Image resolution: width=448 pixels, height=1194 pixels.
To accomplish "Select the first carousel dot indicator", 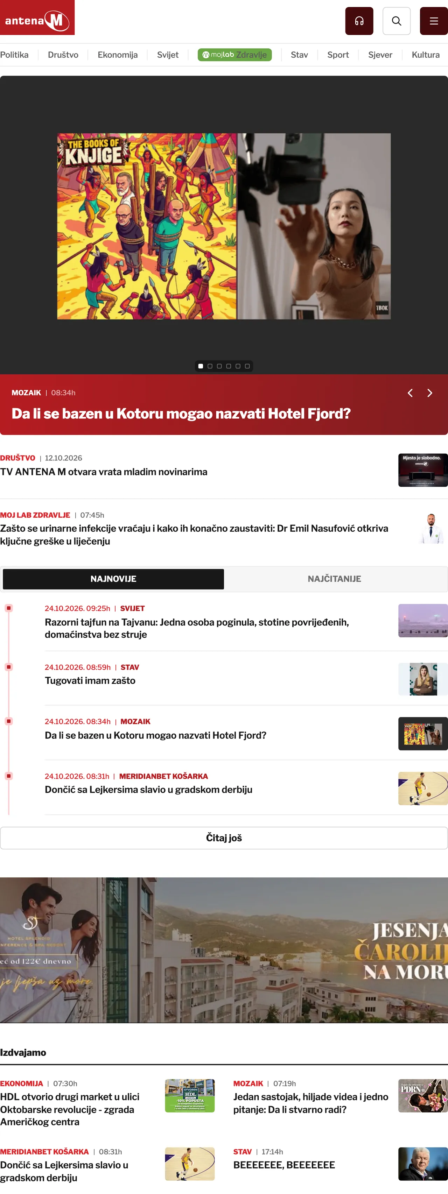I will coord(201,366).
